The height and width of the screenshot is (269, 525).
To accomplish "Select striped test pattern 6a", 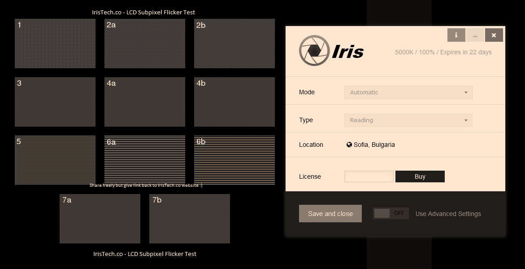I will point(145,160).
